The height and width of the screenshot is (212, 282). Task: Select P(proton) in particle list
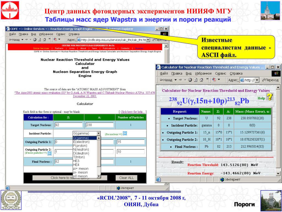(80, 146)
